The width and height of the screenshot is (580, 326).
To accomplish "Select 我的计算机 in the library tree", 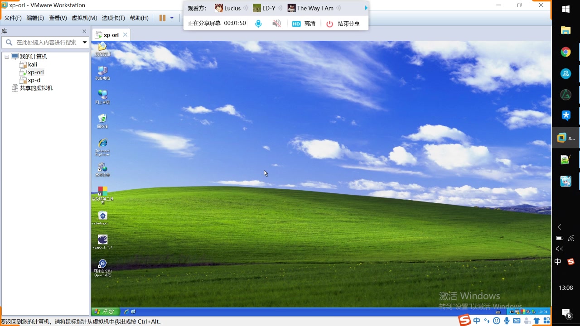I will [x=34, y=57].
